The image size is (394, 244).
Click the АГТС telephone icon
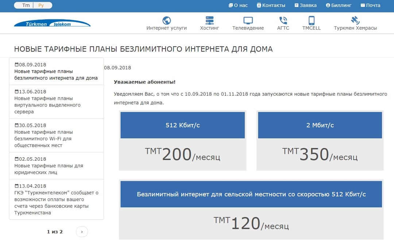tap(283, 20)
